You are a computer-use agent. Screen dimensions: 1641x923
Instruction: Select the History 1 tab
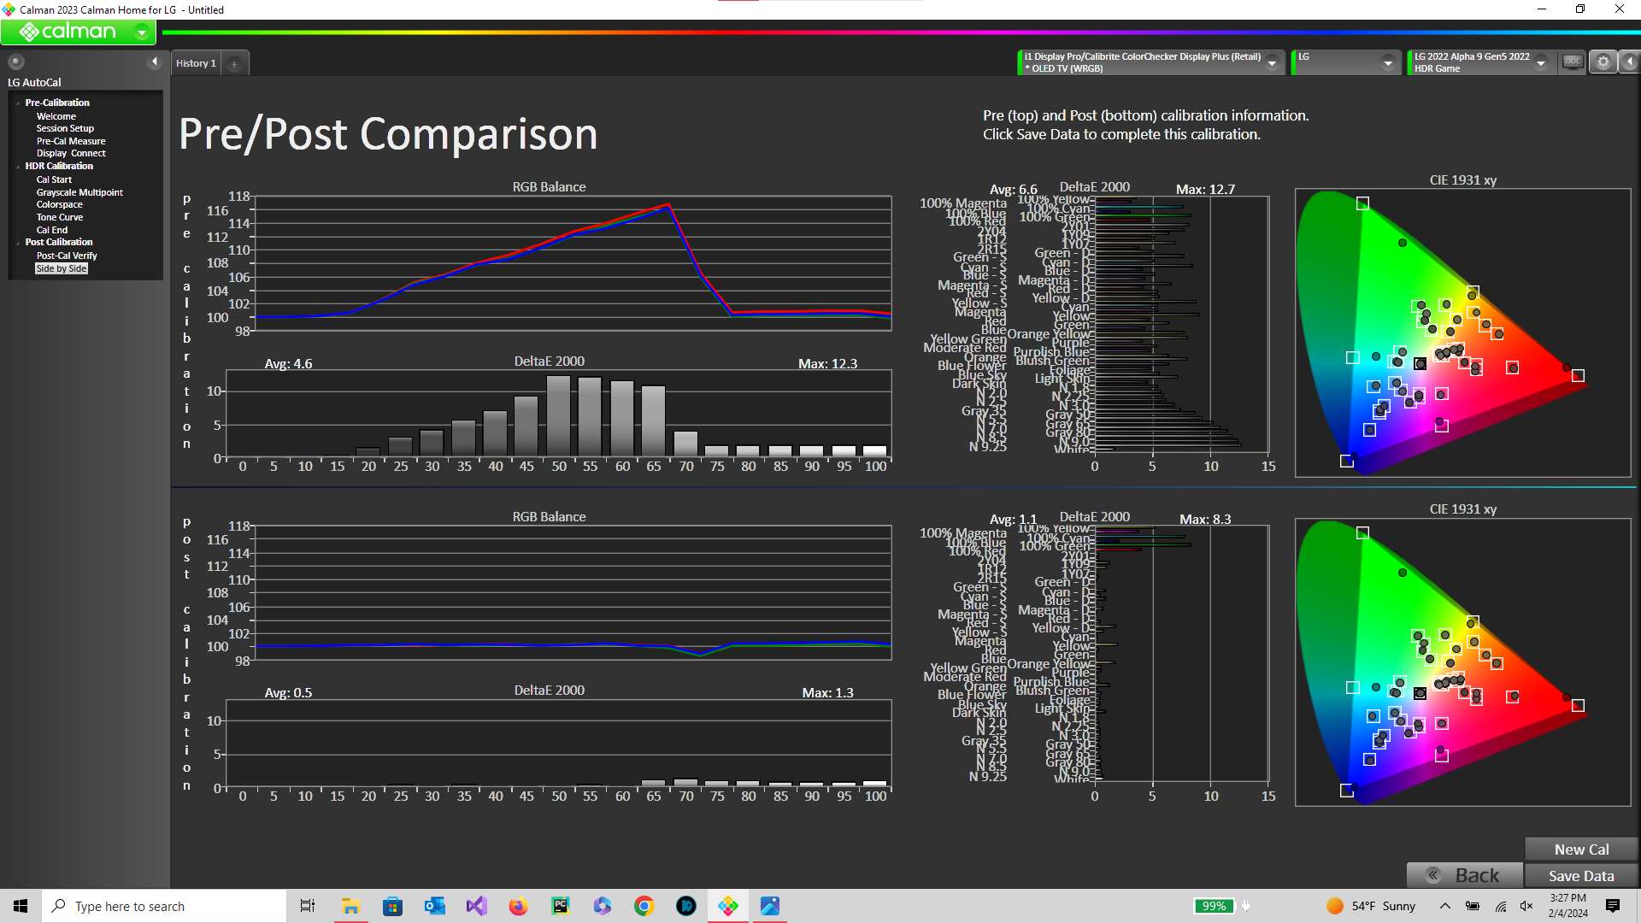196,63
